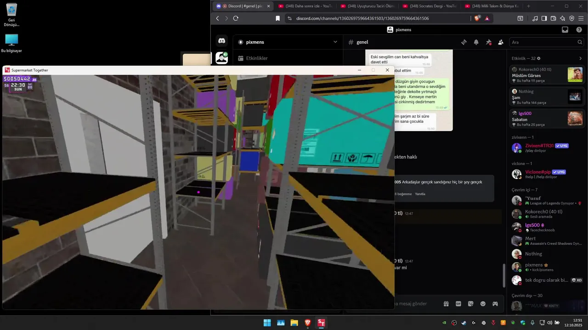
Task: Open threads icon in channel header
Action: (x=464, y=42)
